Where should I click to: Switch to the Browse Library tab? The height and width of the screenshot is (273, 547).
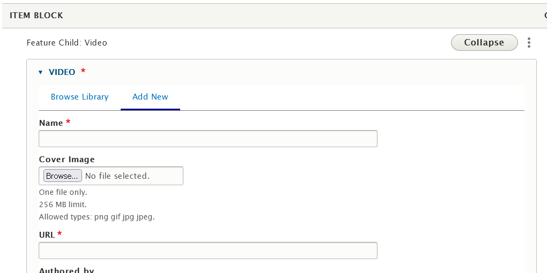point(79,97)
